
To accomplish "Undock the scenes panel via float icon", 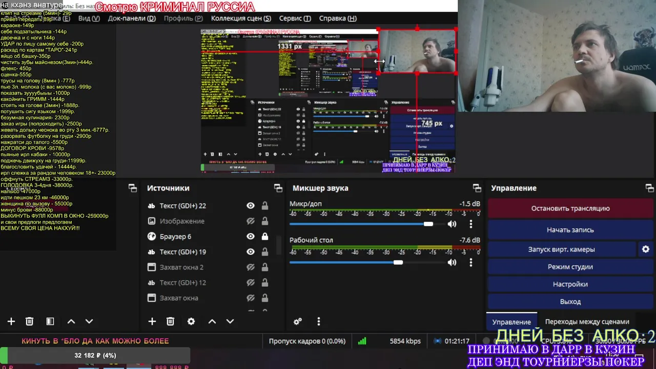I will coord(133,188).
